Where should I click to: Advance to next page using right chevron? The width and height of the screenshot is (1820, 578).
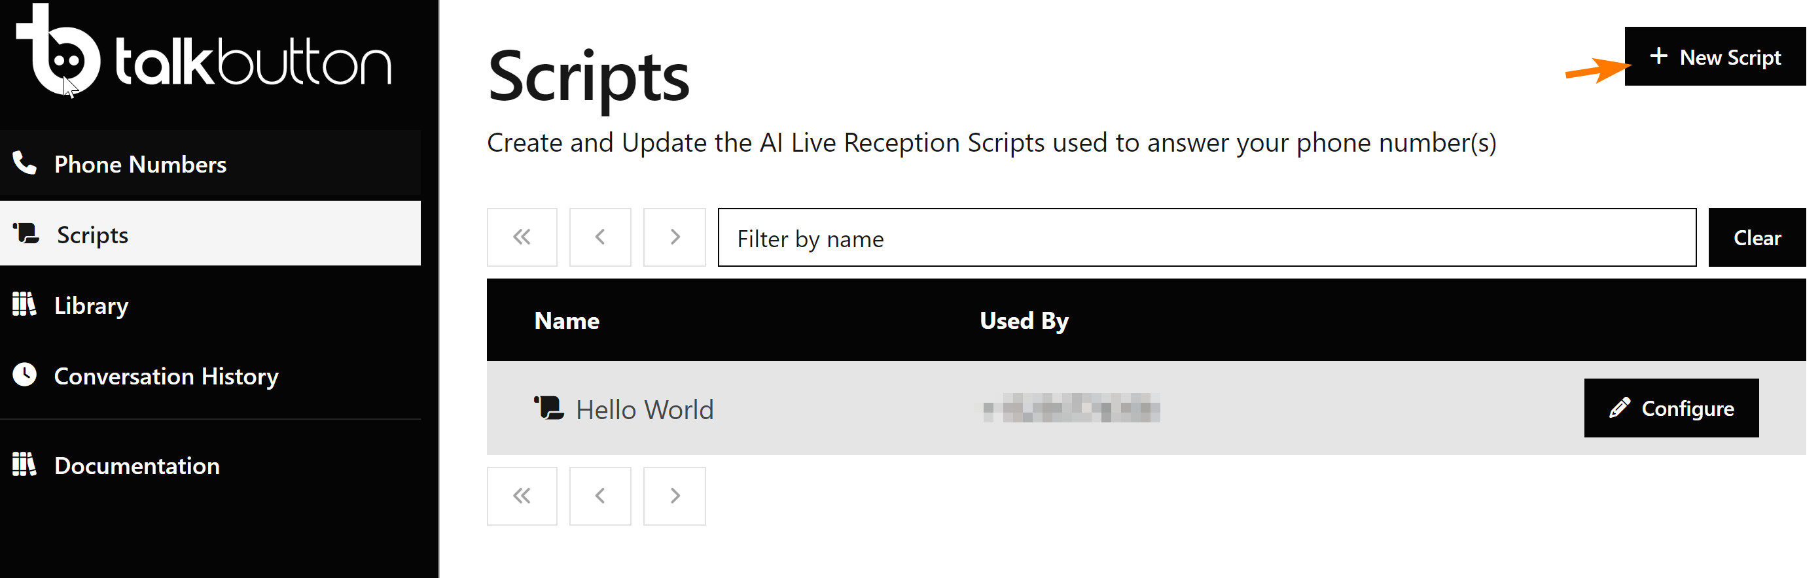point(674,237)
